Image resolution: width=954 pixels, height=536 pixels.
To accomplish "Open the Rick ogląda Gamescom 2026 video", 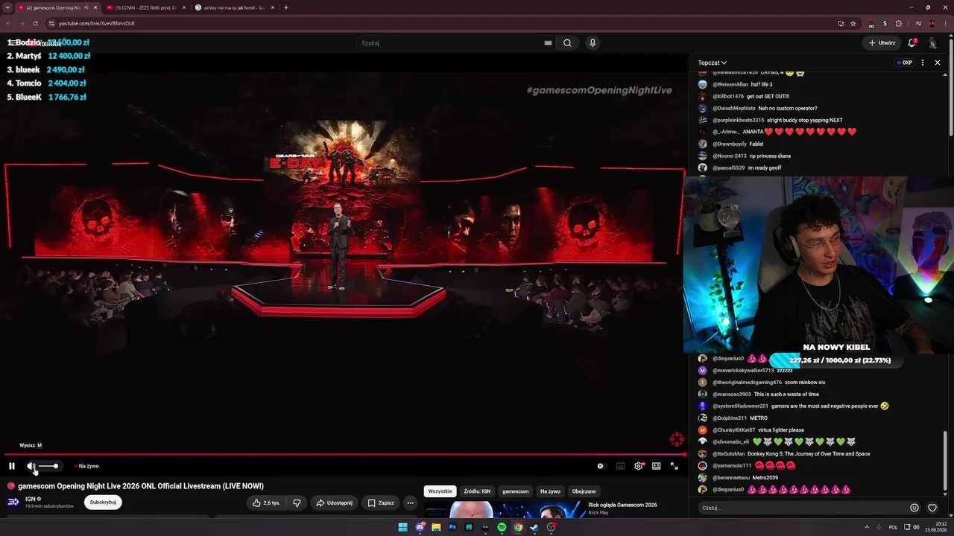I will pos(622,505).
